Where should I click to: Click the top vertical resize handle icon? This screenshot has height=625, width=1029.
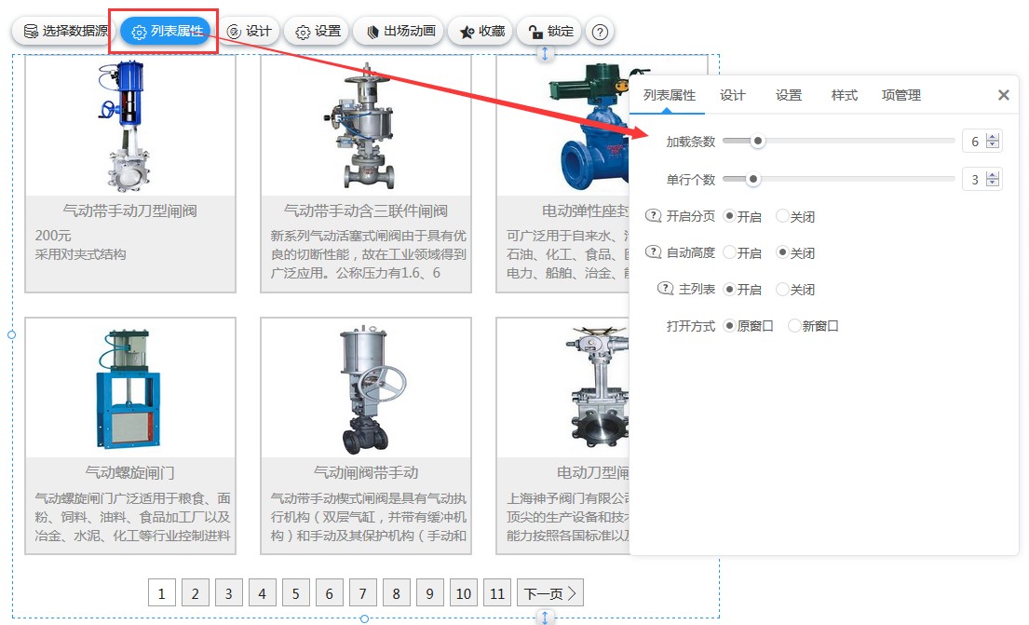click(544, 54)
